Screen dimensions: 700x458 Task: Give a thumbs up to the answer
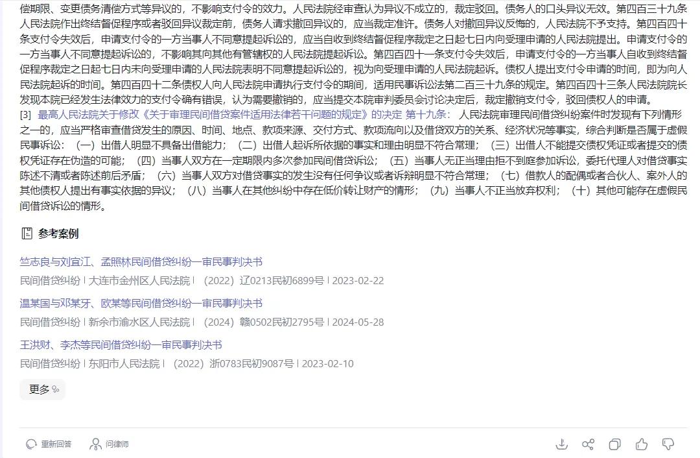642,444
